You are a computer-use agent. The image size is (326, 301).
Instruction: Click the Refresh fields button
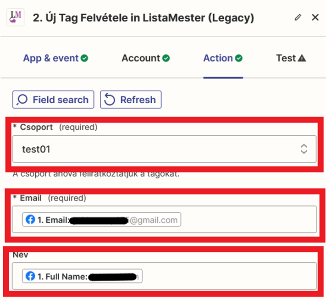point(131,100)
